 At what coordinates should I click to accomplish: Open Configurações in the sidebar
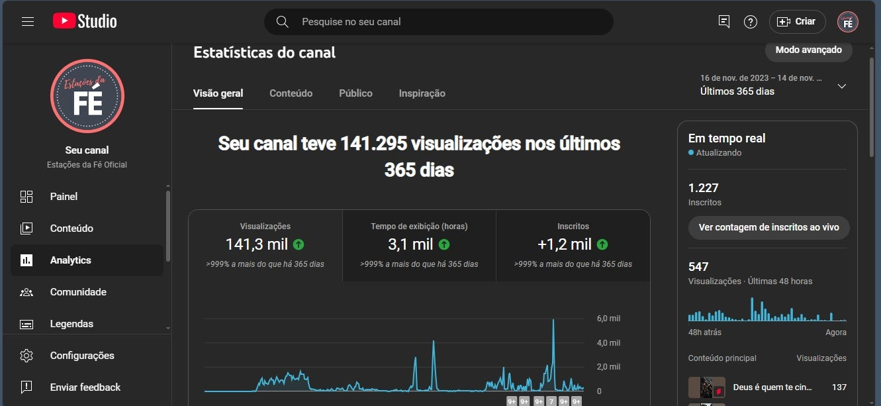87,356
